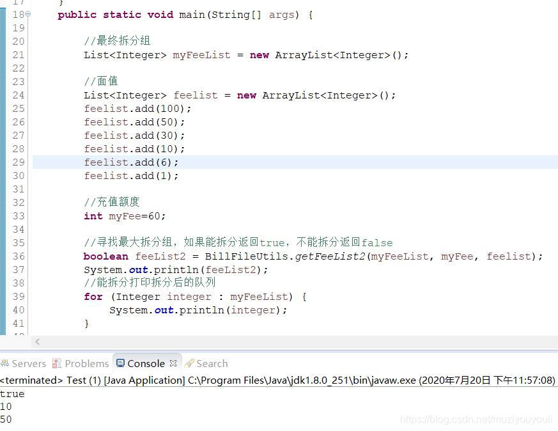Viewport: 558px width, 431px height.
Task: Click the 'true' console output line
Action: pyautogui.click(x=12, y=394)
